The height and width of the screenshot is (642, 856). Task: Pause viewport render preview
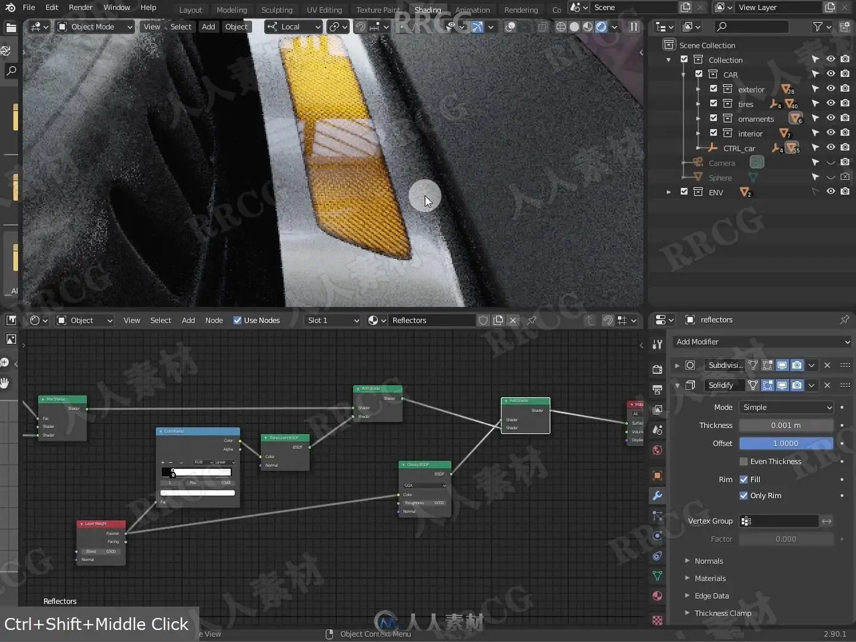634,27
